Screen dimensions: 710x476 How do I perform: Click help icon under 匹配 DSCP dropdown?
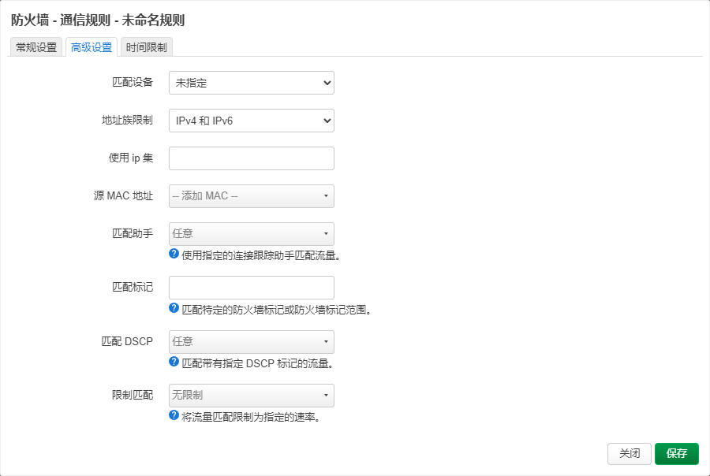click(x=174, y=363)
